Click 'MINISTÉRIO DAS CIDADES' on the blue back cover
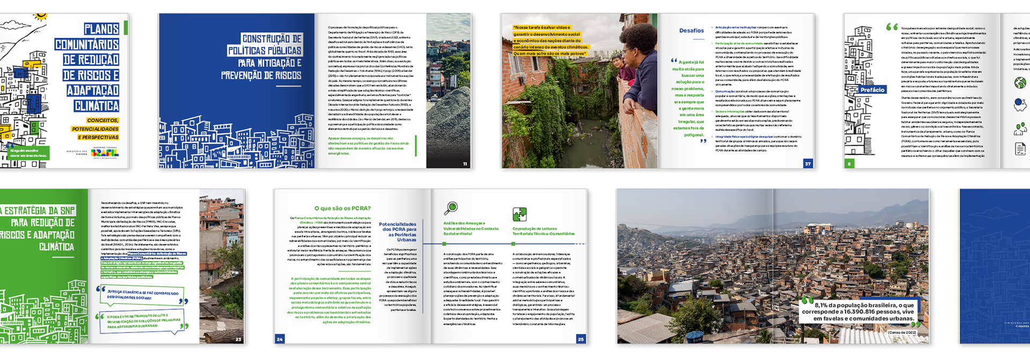This screenshot has height=357, width=1030. click(x=1017, y=324)
